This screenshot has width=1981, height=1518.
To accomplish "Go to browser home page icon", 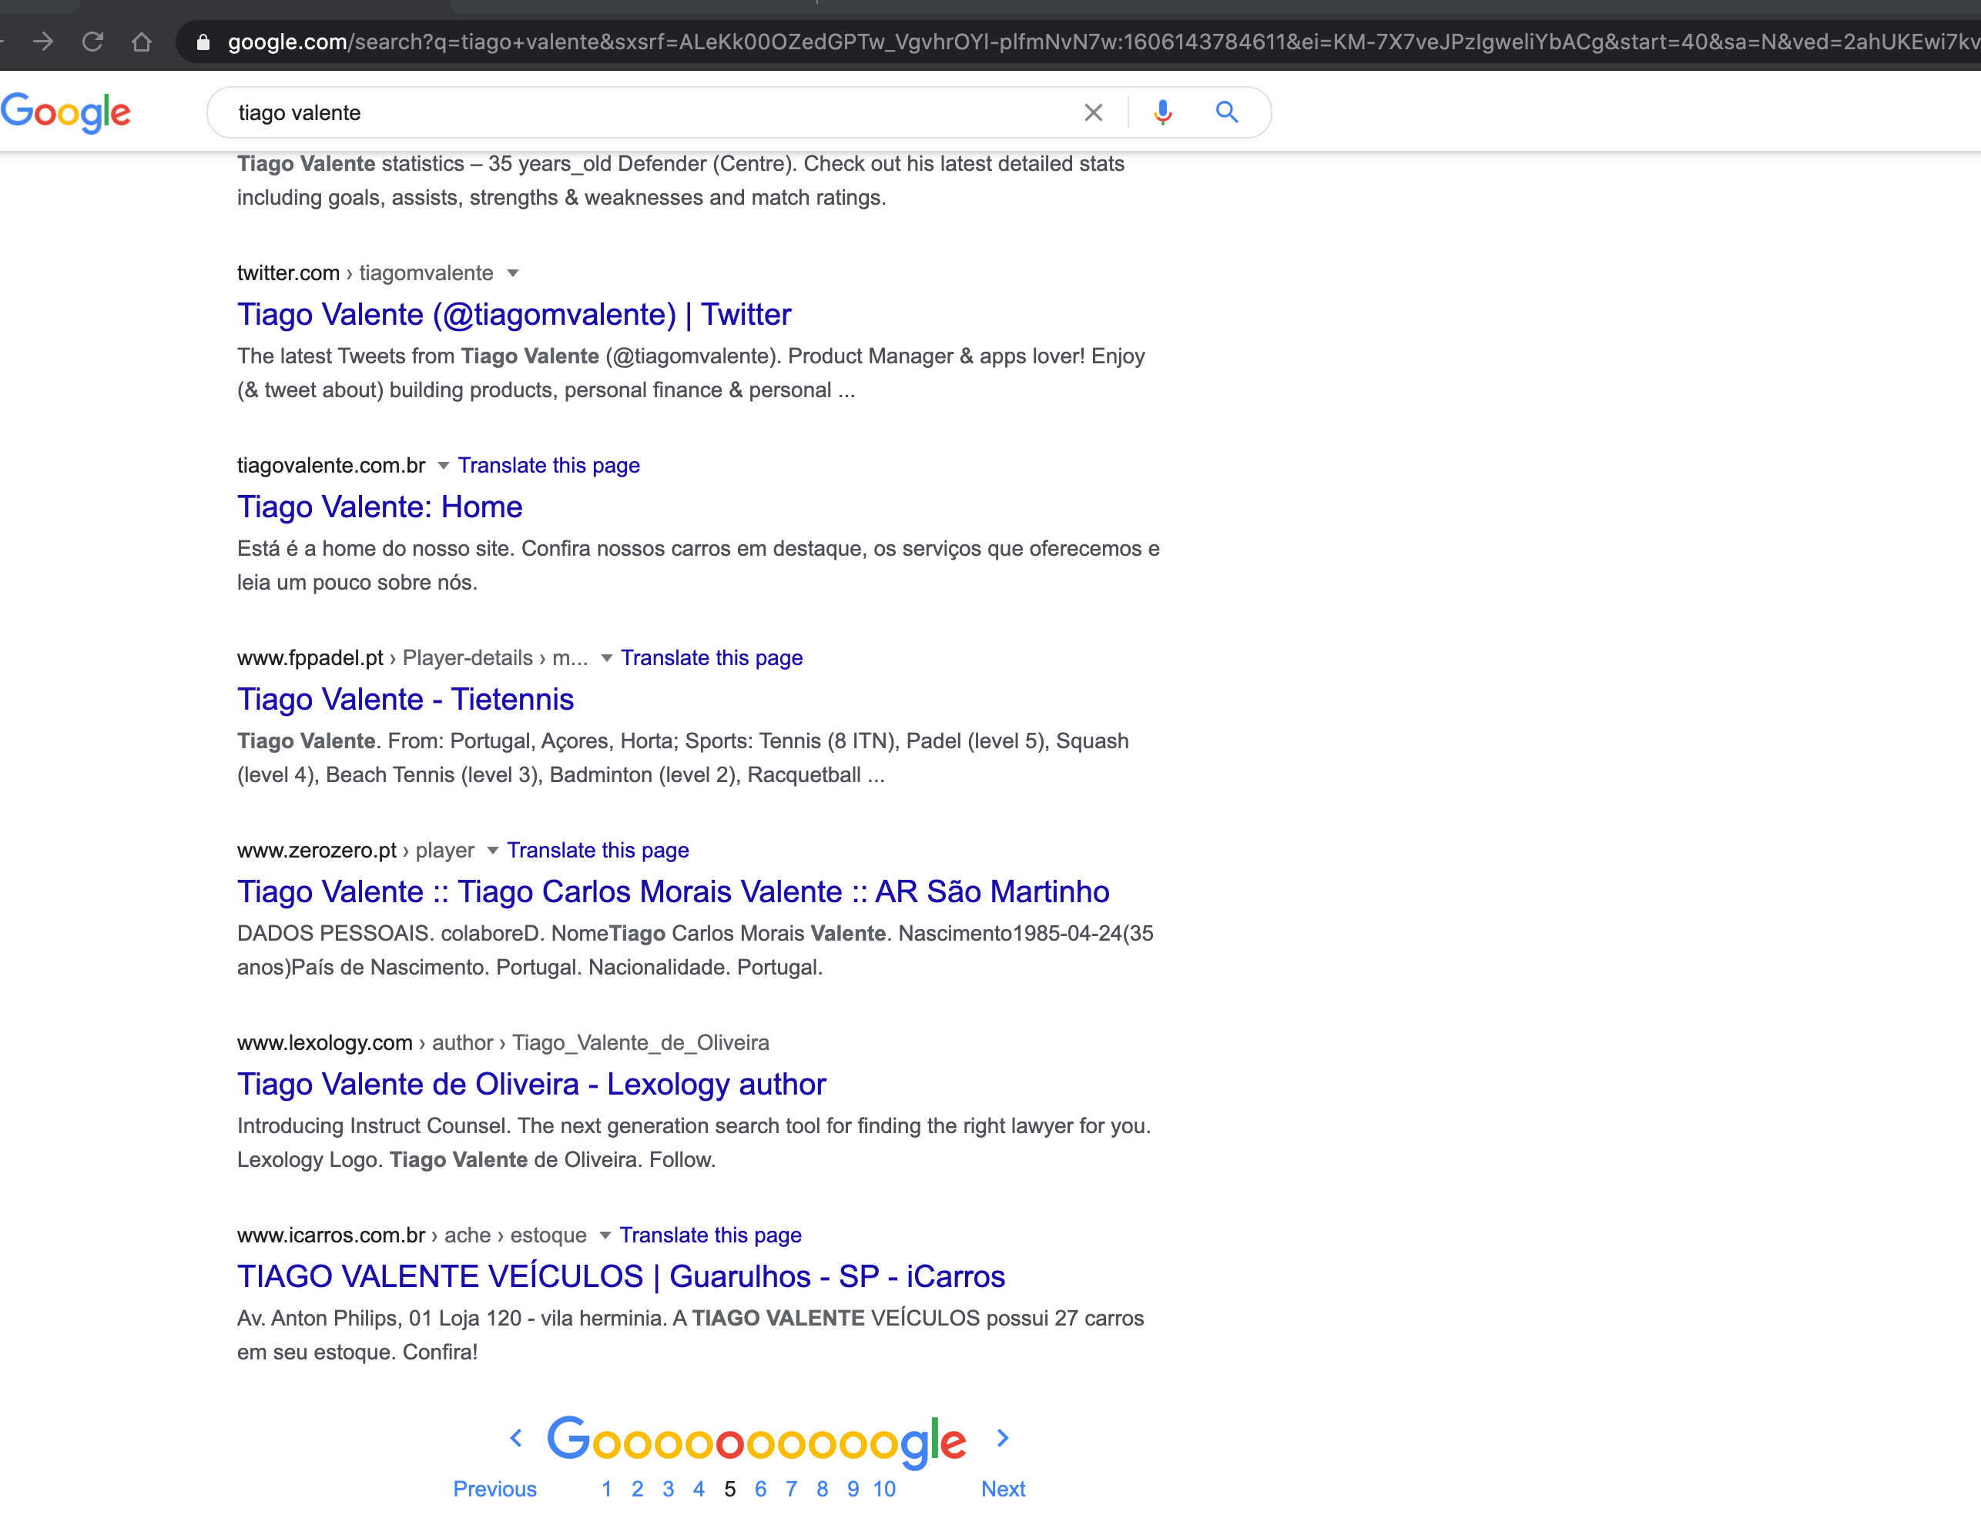I will pyautogui.click(x=141, y=42).
